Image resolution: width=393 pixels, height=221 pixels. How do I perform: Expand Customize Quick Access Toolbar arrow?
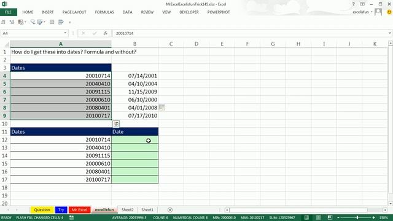click(69, 22)
